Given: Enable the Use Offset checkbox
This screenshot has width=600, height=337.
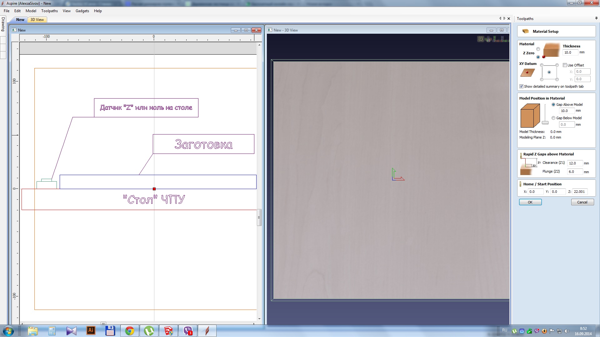Looking at the screenshot, I should click(565, 65).
